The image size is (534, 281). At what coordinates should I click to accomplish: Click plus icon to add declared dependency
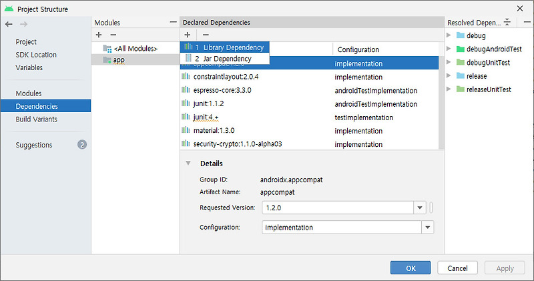pos(188,35)
